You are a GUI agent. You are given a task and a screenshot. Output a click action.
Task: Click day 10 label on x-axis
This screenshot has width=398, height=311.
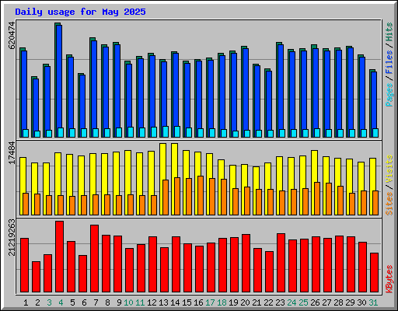click(x=128, y=302)
